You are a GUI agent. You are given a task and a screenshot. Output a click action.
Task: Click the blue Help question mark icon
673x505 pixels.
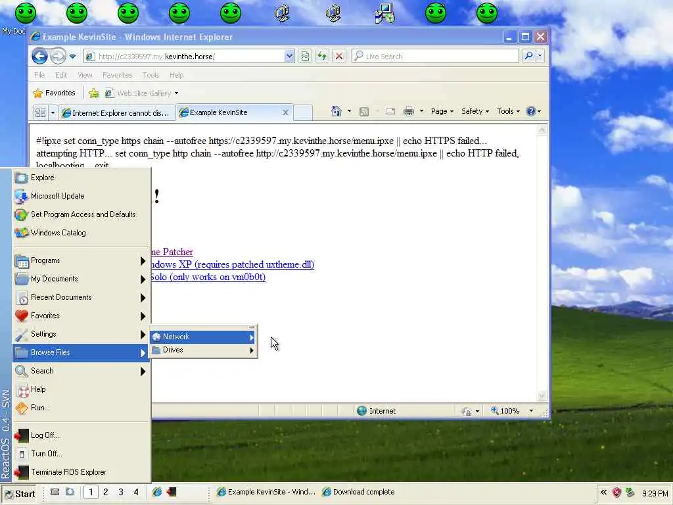coord(531,111)
